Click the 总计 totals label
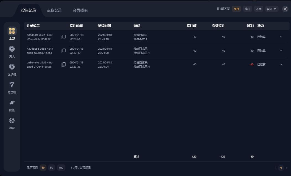The width and height of the screenshot is (291, 176). 136,157
